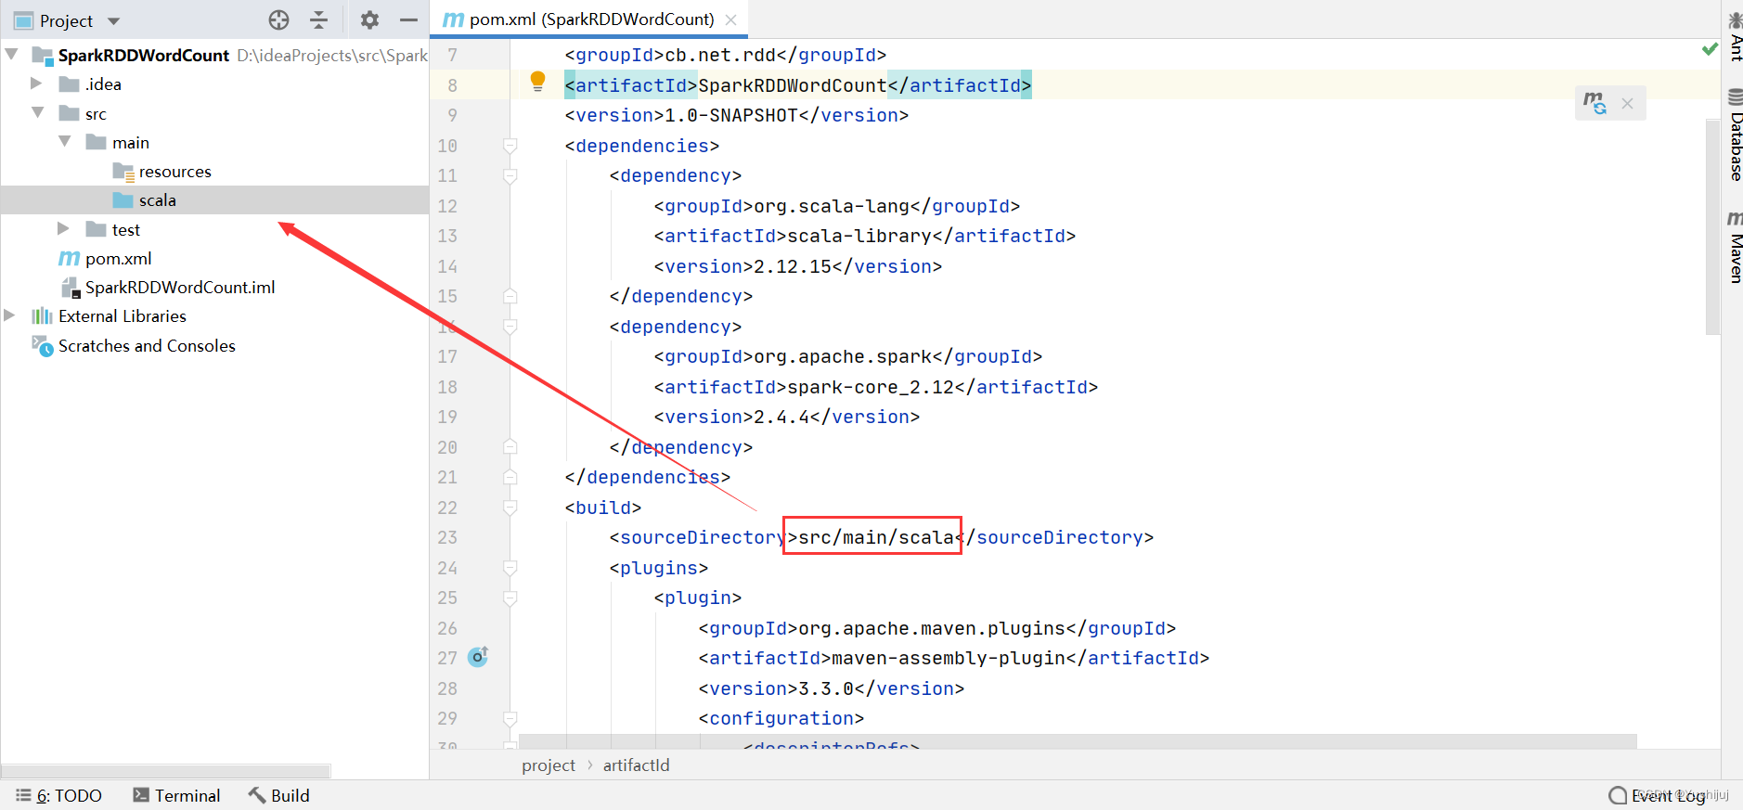Dismiss the Maven reload popup with X

coord(1627,104)
